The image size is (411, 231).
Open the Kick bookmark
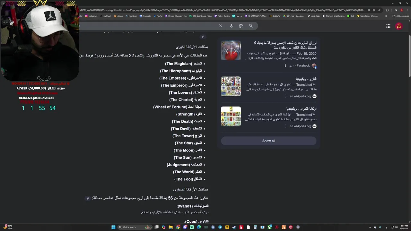350,16
